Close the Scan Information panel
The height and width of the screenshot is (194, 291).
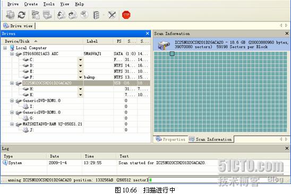point(287,33)
